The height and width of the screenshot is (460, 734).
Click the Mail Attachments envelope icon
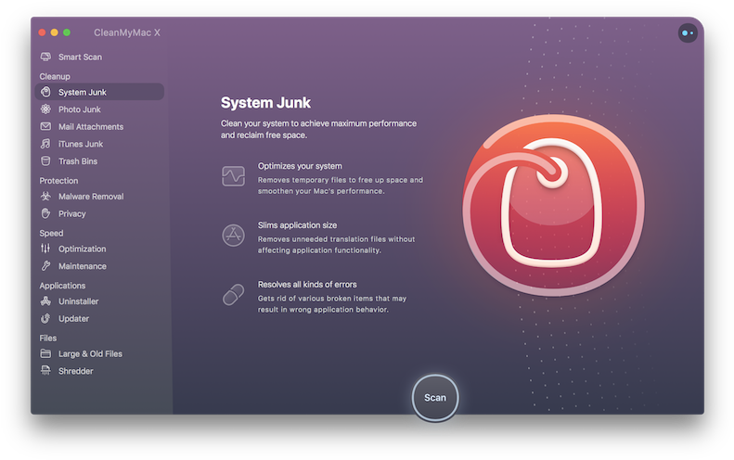tap(45, 127)
